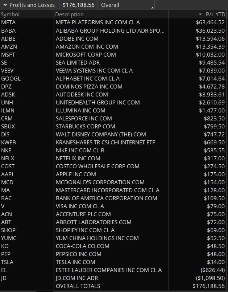The width and height of the screenshot is (228, 292).
Task: Select the ACN symbol
Action: coord(7,214)
